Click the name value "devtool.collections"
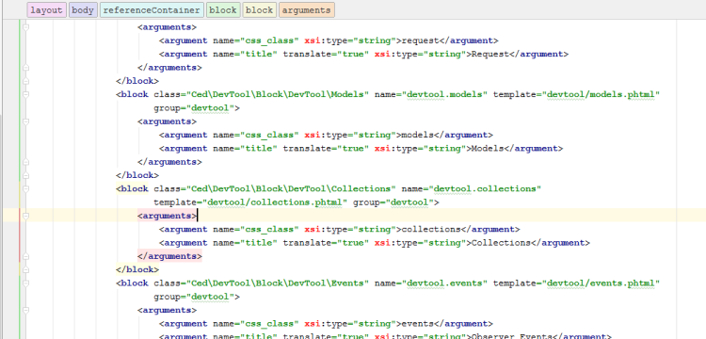This screenshot has height=339, width=706. coord(485,189)
